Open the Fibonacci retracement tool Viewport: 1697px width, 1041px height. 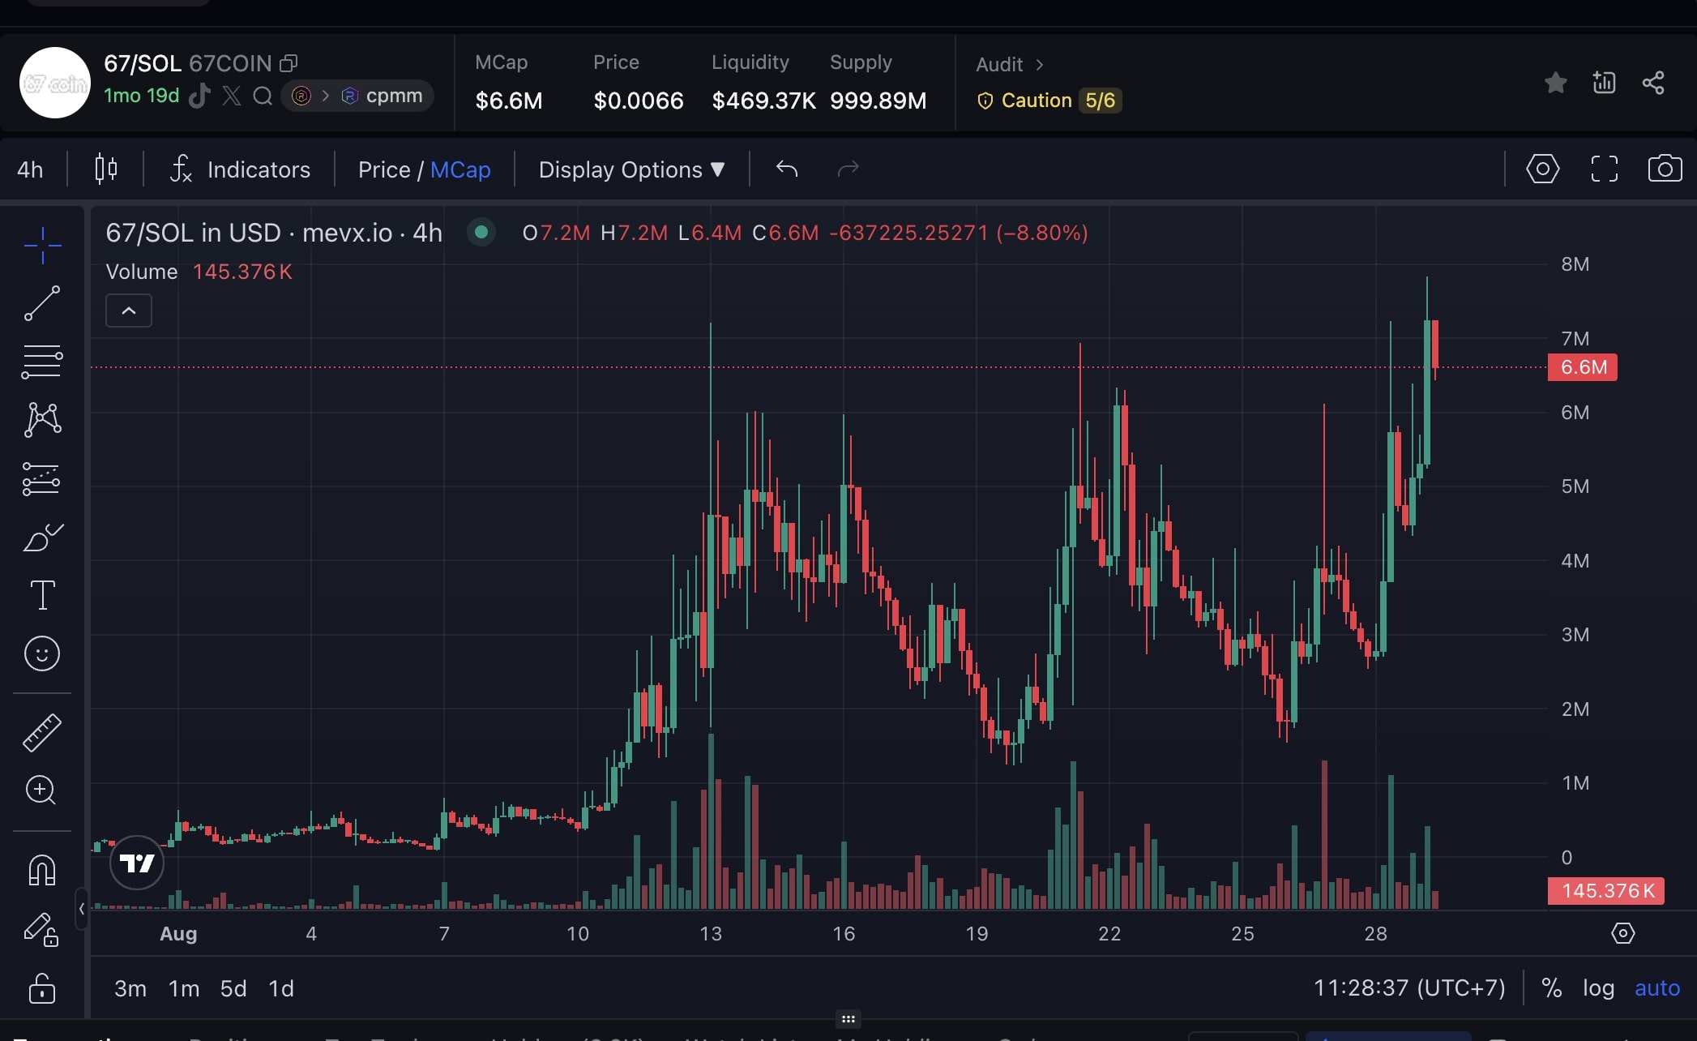(42, 362)
